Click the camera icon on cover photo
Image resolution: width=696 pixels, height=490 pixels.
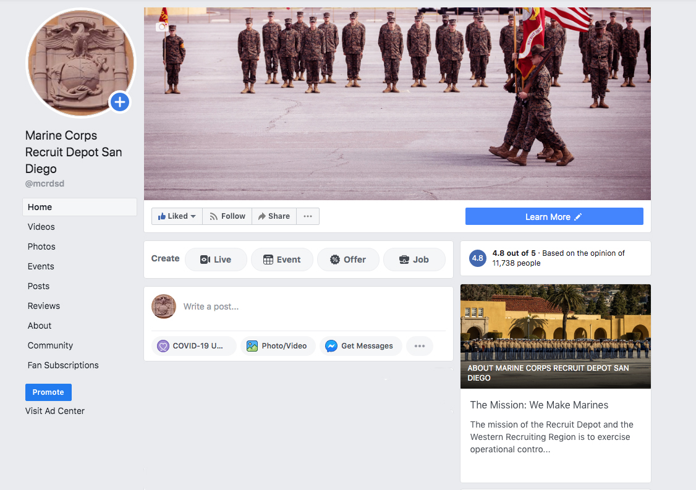pos(162,27)
